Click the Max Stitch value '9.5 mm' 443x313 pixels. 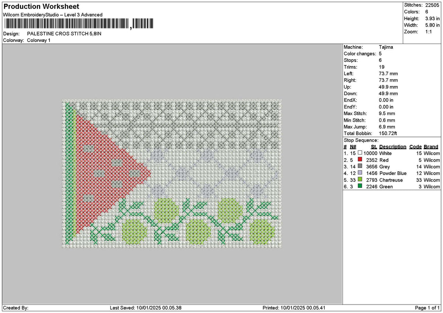(x=387, y=114)
